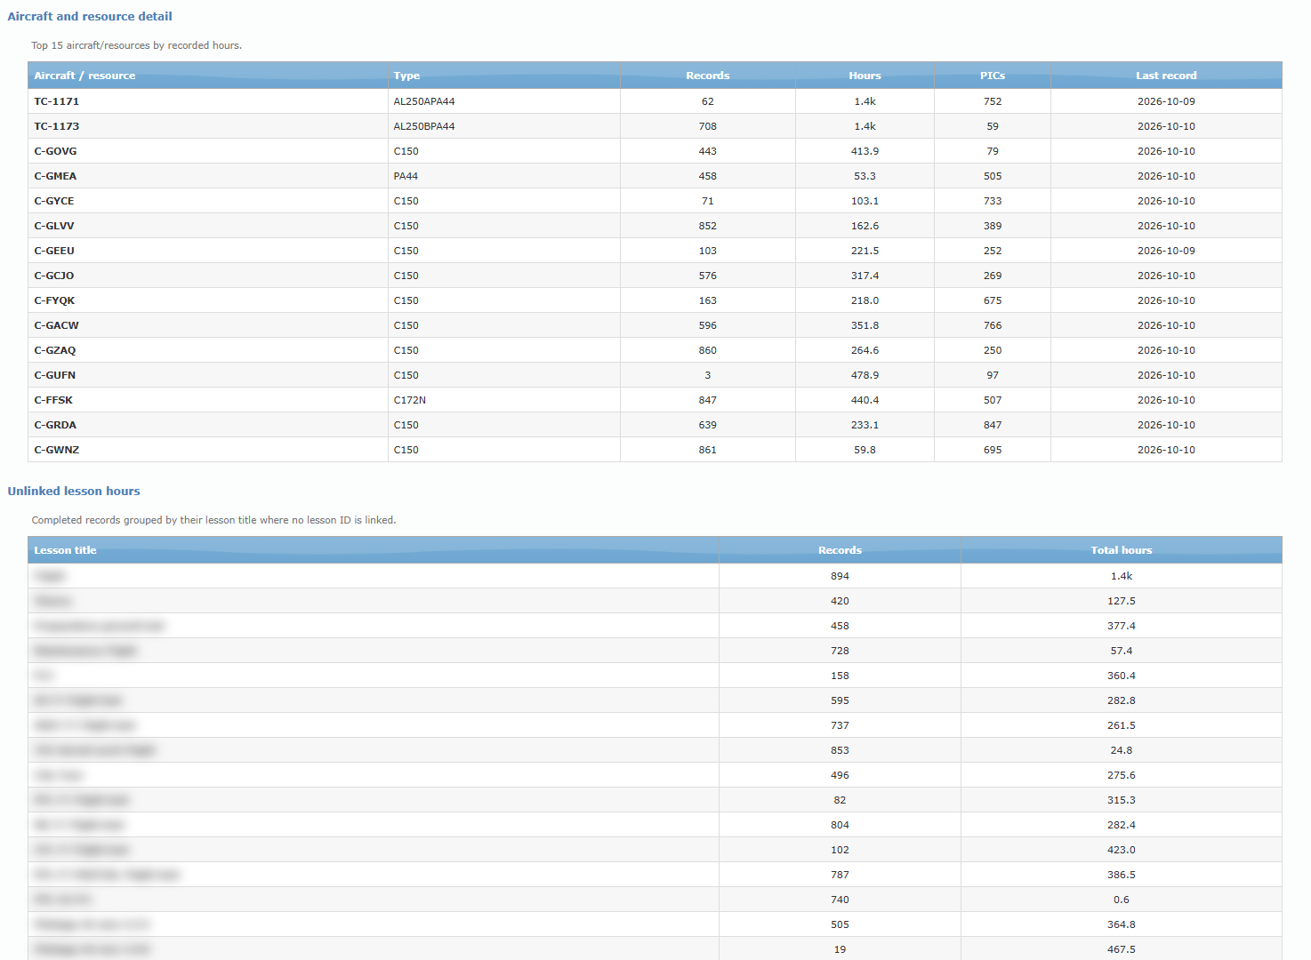Select the Records header in Unlinked lesson table
The width and height of the screenshot is (1311, 960).
click(x=840, y=550)
